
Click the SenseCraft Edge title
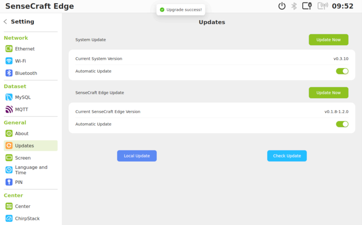click(x=40, y=6)
